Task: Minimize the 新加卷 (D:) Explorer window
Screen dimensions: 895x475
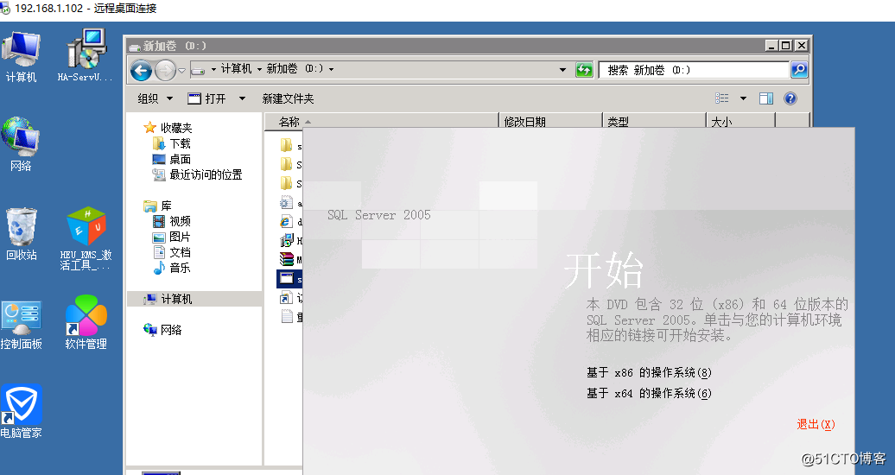Action: point(771,46)
